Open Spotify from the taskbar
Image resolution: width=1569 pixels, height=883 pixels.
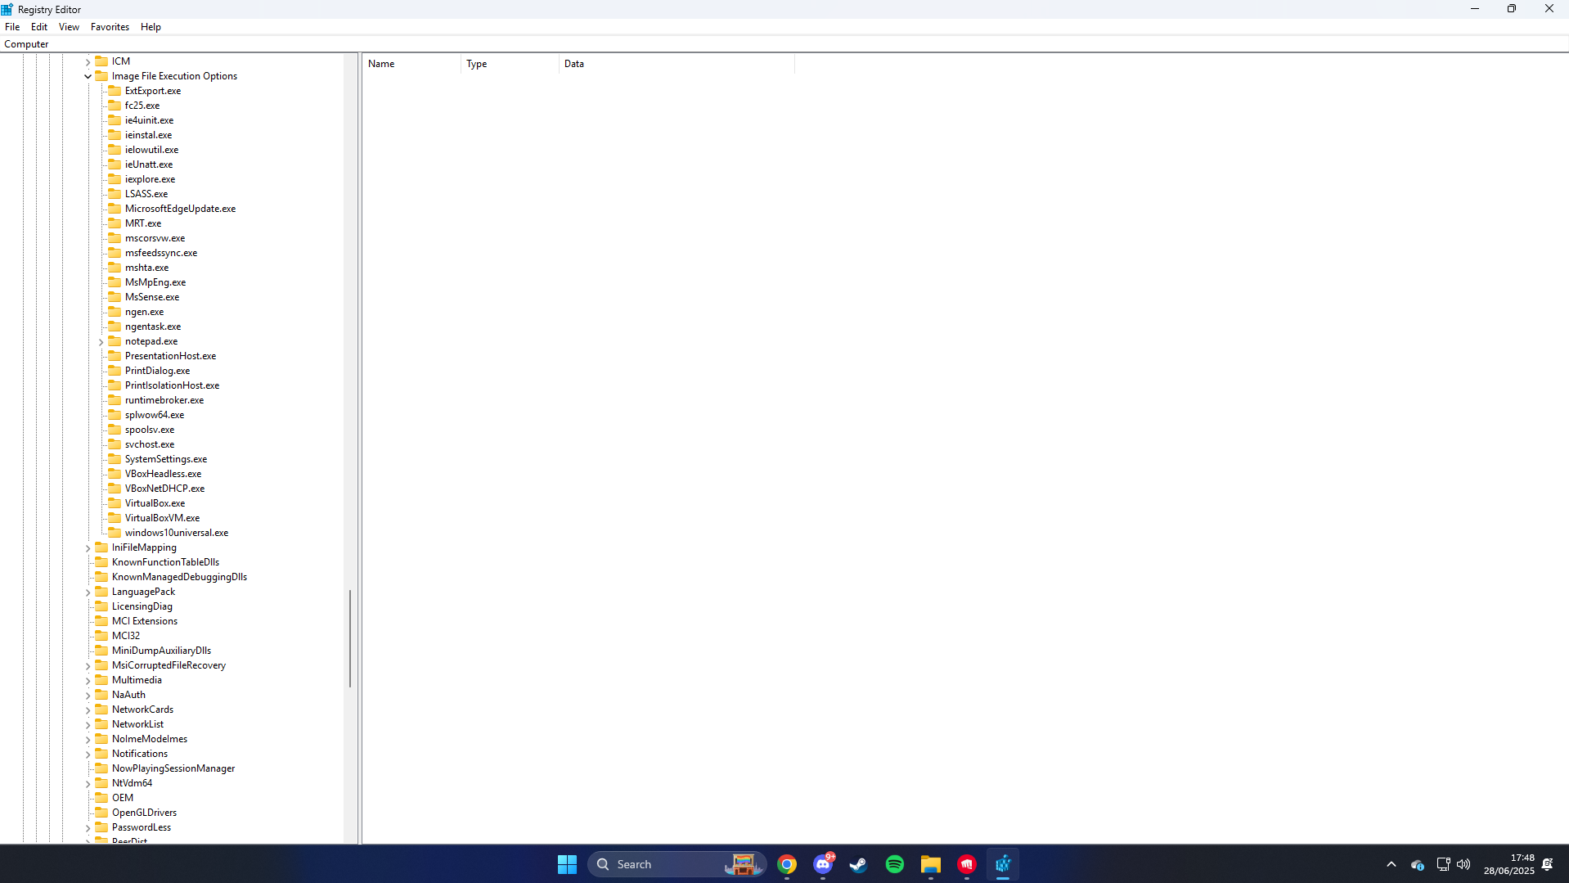click(x=895, y=864)
